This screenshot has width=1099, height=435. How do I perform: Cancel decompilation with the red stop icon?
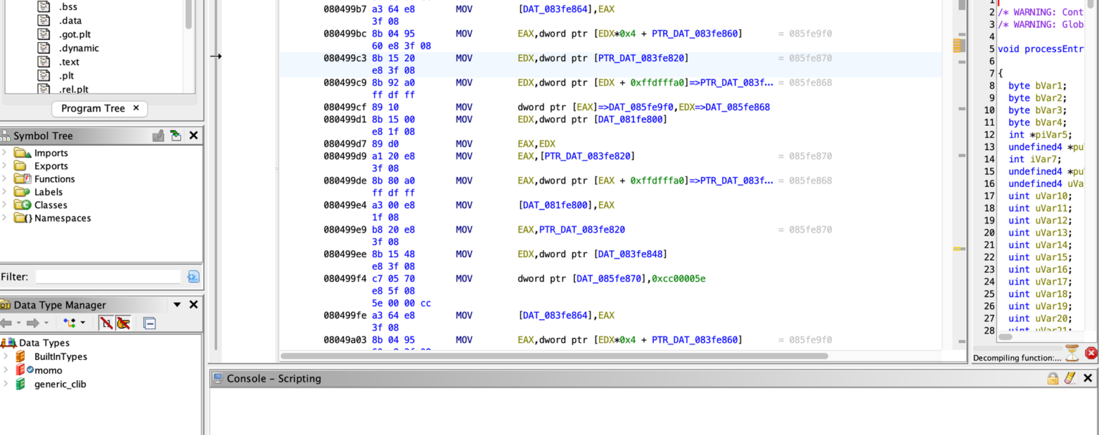pos(1091,353)
